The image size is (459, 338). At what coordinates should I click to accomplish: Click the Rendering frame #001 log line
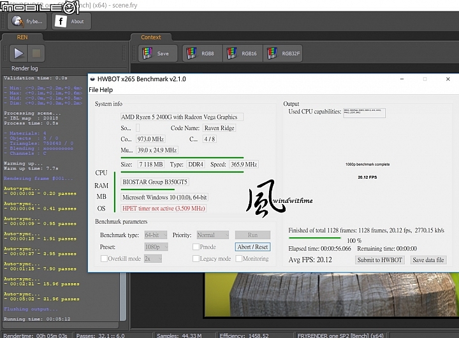pos(38,179)
